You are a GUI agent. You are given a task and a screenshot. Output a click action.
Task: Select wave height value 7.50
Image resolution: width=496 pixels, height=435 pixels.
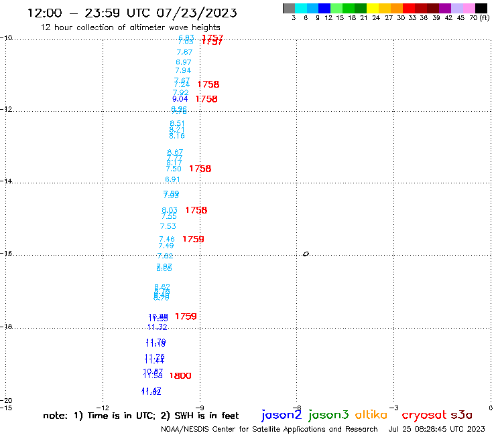pyautogui.click(x=174, y=169)
